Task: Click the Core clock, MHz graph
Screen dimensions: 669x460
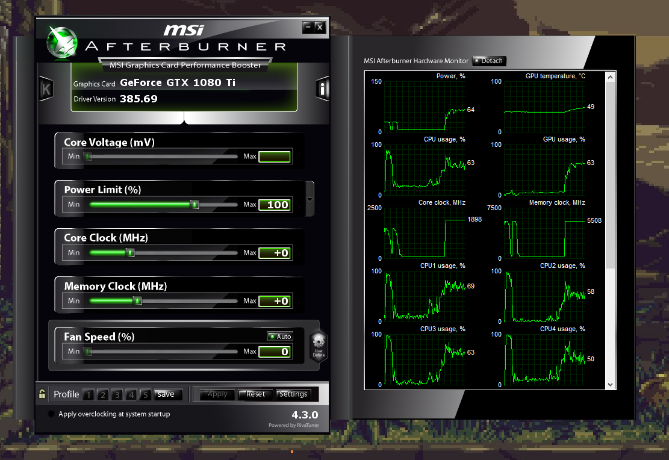Action: coord(425,232)
